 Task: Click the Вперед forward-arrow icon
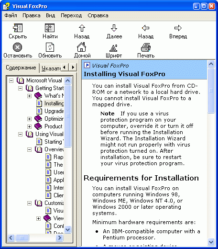coord(178,28)
